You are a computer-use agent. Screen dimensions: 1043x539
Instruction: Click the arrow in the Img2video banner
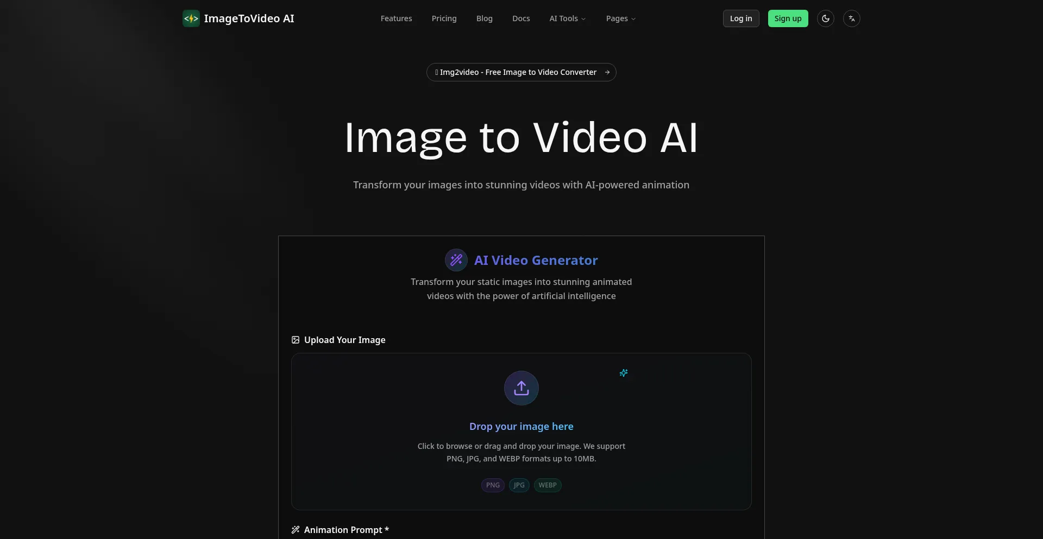607,72
